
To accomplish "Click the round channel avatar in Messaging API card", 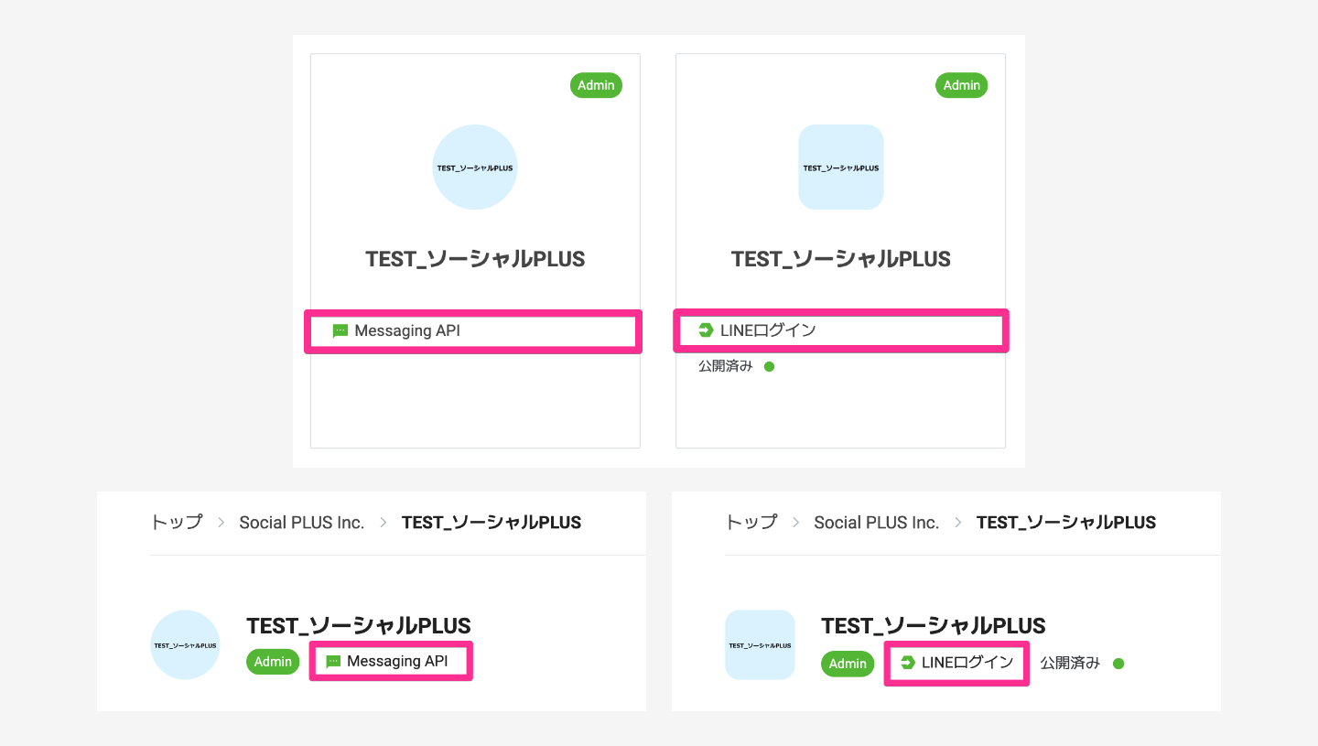I will pyautogui.click(x=475, y=168).
